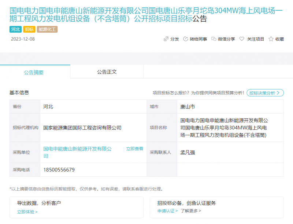
Task: Click 立即查看 link
Action: tap(135, 149)
